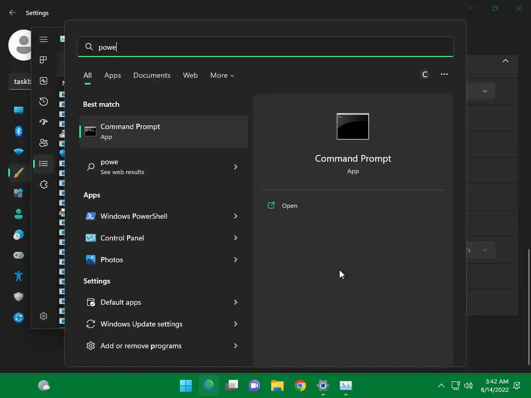Expand the powe web results arrow
This screenshot has width=531, height=398.
point(236,167)
